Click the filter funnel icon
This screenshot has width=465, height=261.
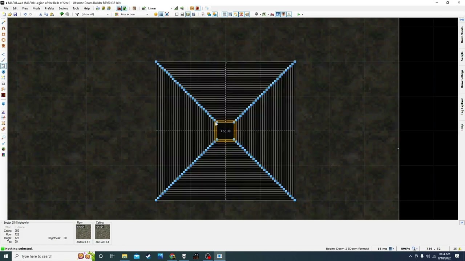[x=77, y=14]
